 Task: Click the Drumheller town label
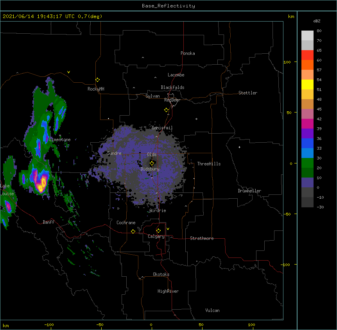click(x=249, y=191)
